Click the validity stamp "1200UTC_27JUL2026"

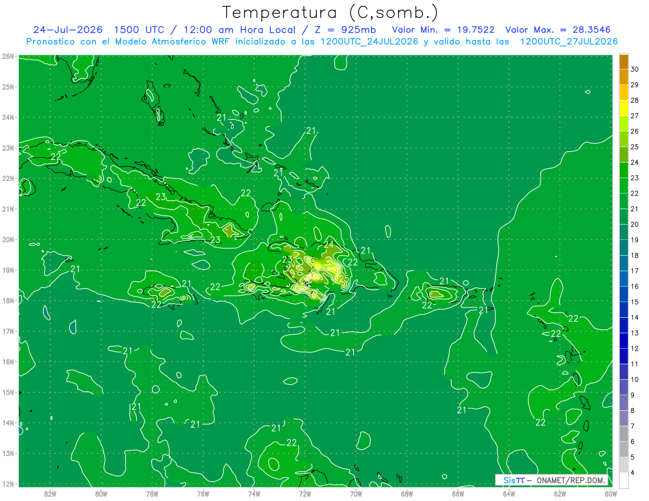pyautogui.click(x=568, y=42)
